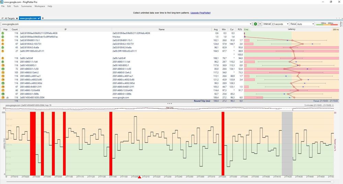The image size is (343, 184).
Task: Add a new target tab with plus icon
Action: 43,18
